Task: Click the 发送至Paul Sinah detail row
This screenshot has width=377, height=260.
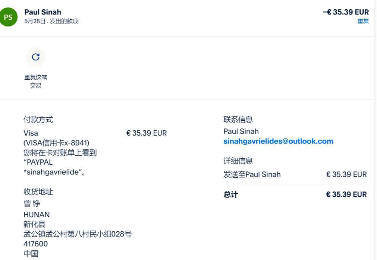Action: point(252,174)
